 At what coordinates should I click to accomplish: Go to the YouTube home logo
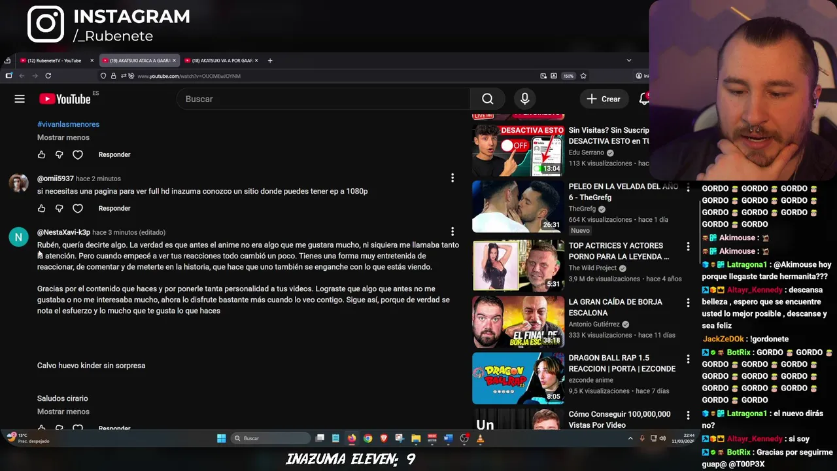point(65,99)
